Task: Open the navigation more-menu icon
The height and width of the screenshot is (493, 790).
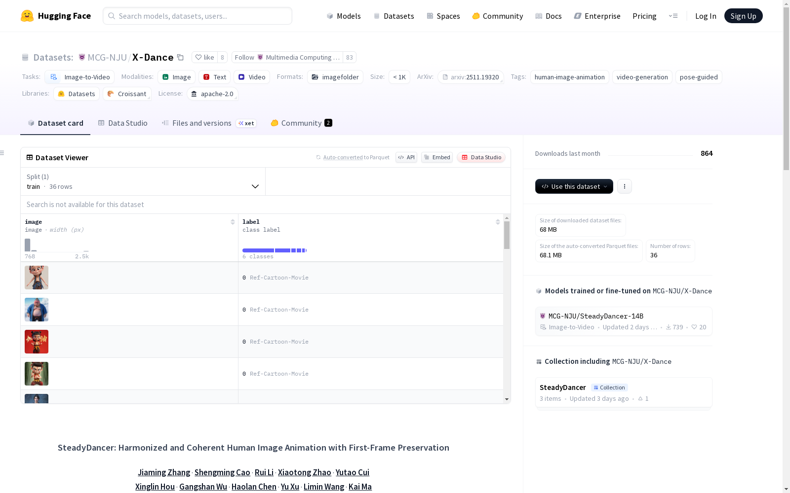Action: point(673,16)
